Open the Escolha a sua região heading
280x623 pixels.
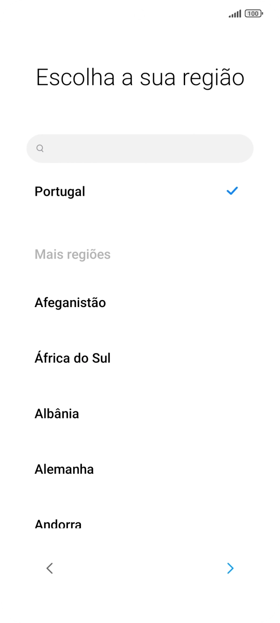140,77
